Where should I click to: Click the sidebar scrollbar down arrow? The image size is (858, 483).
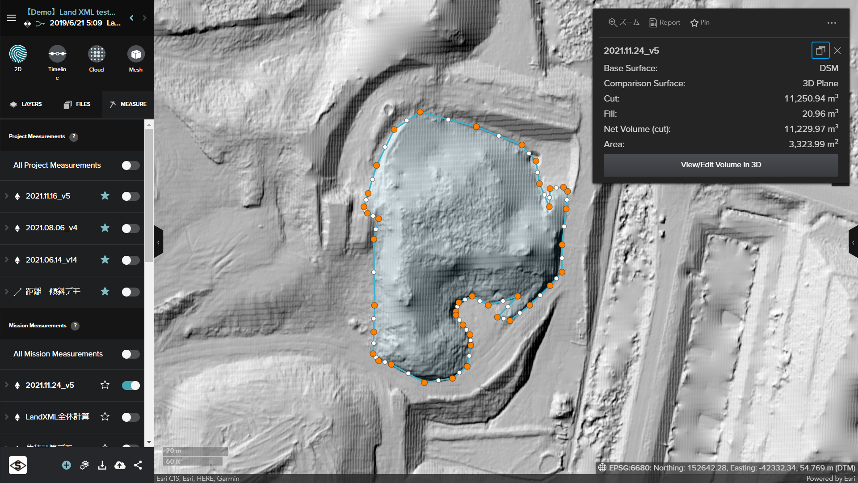click(149, 442)
